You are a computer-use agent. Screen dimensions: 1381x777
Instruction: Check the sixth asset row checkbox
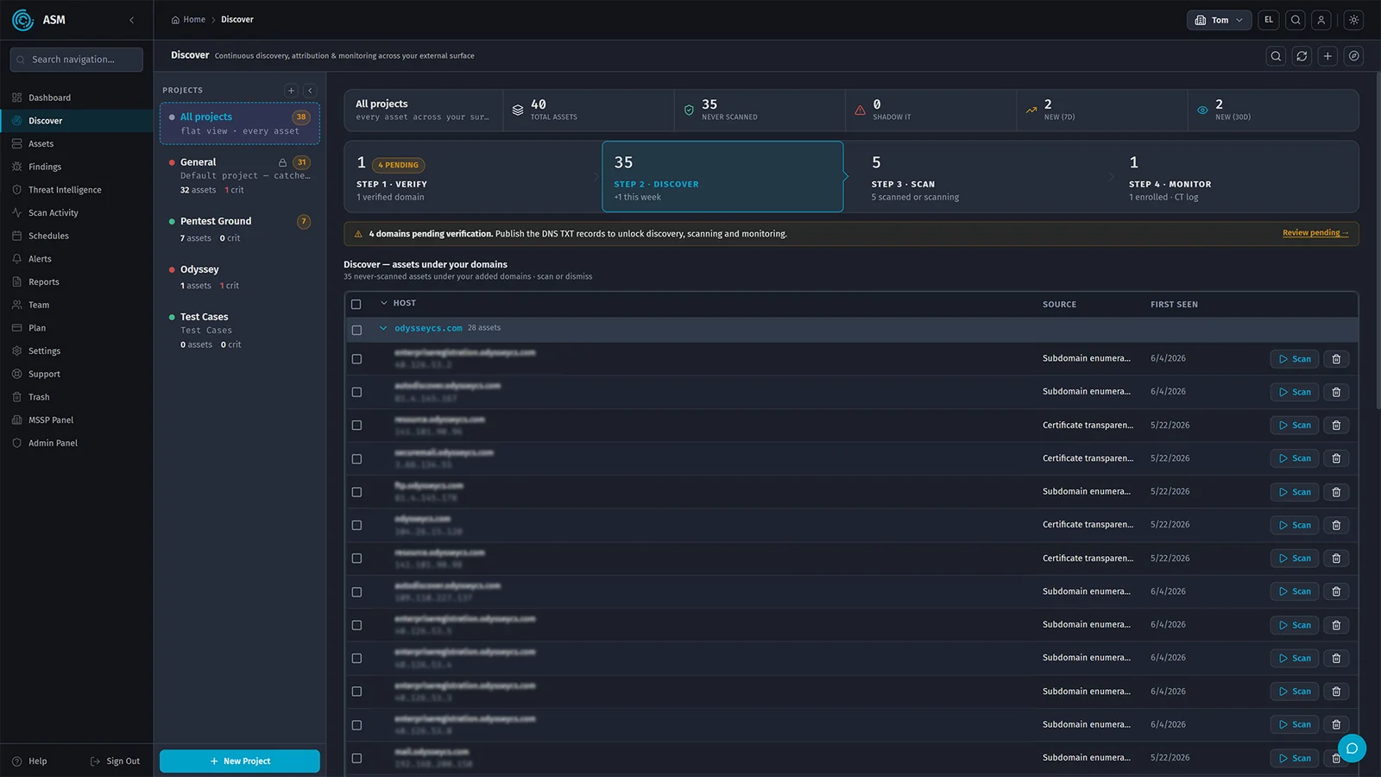356,525
